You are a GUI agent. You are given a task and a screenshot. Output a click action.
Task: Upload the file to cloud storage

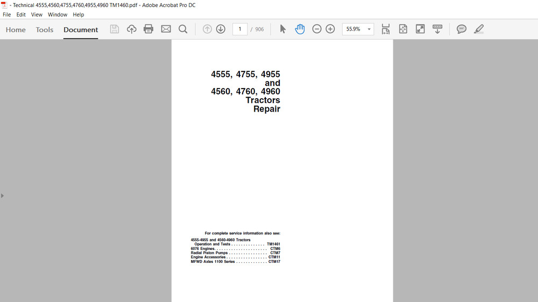tap(131, 29)
